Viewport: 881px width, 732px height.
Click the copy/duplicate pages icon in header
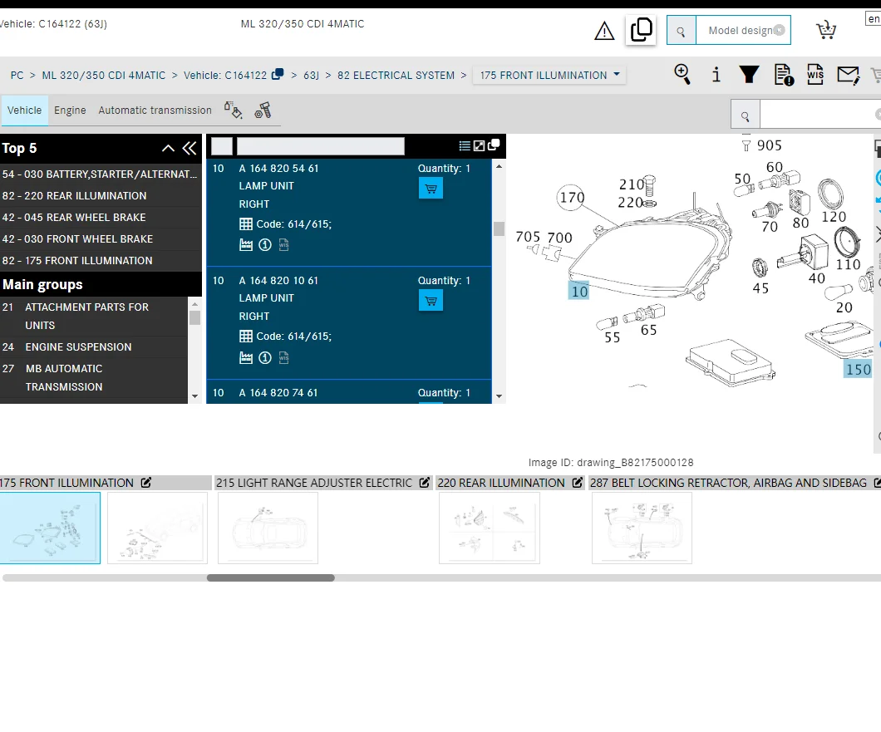click(641, 30)
